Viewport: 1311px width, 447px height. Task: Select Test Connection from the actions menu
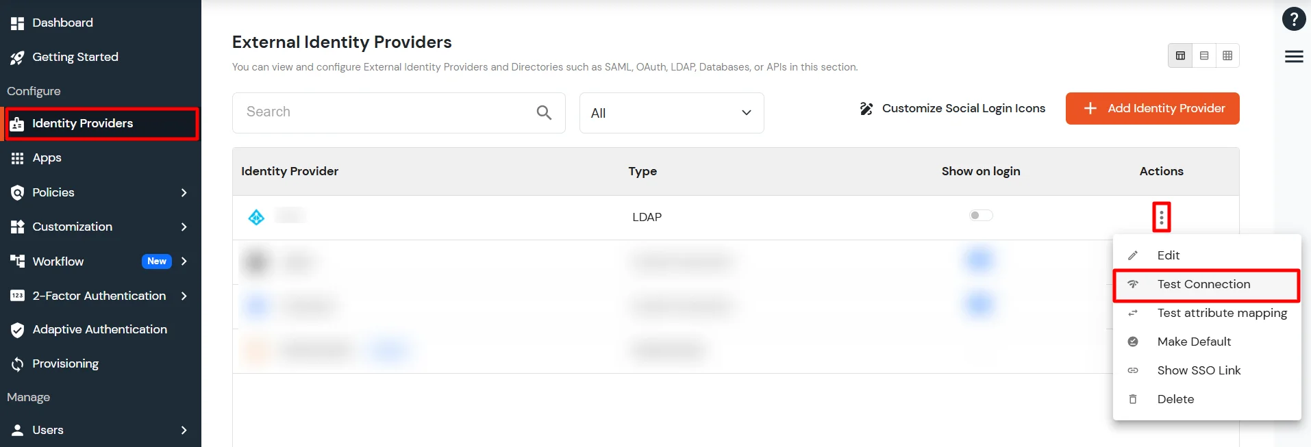[1203, 284]
